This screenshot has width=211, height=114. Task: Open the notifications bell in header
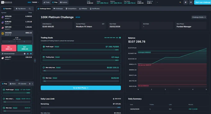click(186, 2)
